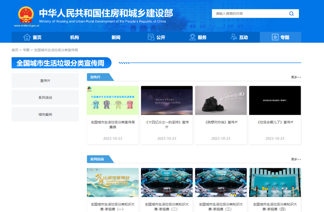
Task: Click the national emblem logo
Action: coord(26,14)
